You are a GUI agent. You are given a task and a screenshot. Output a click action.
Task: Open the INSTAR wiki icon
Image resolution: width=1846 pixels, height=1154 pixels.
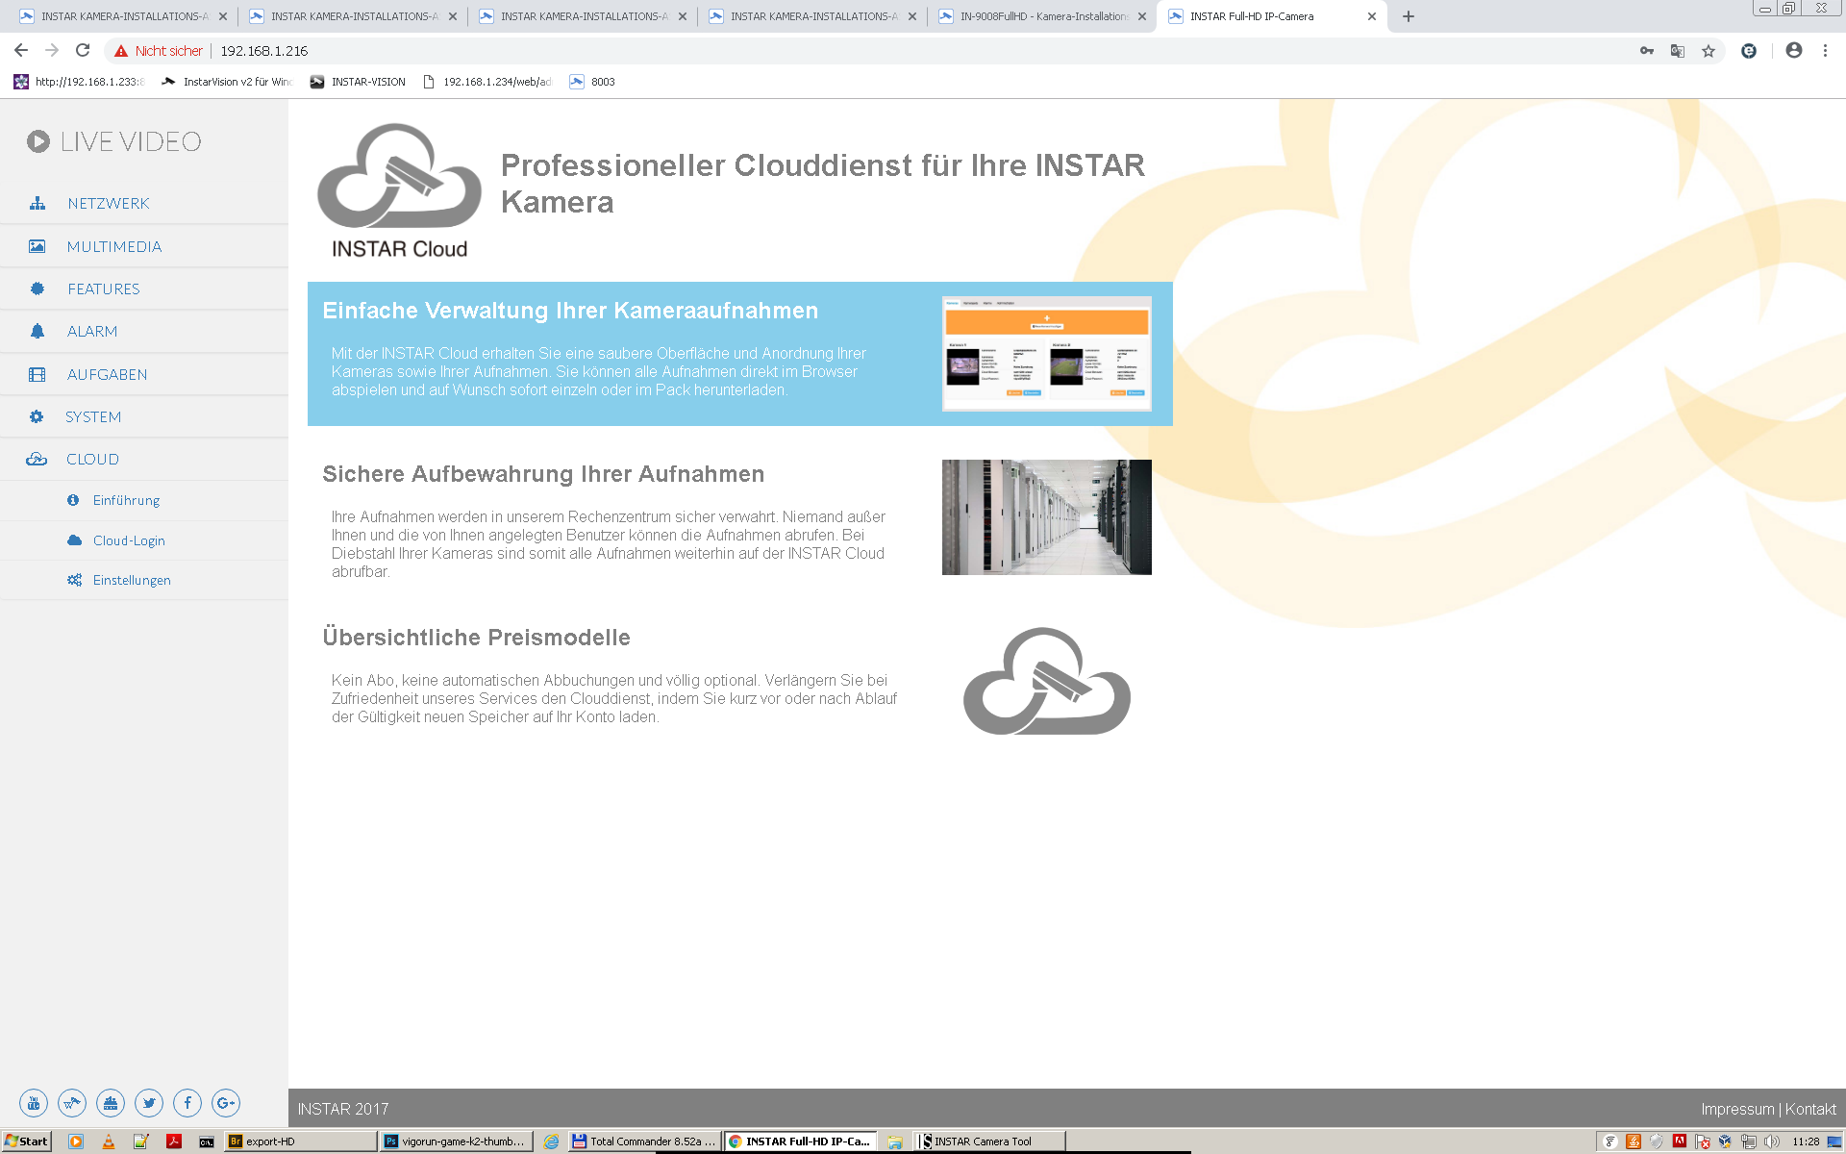point(72,1103)
